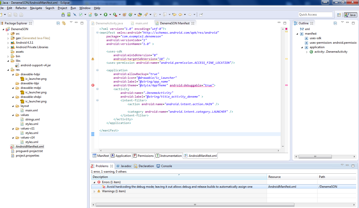This screenshot has height=208, width=359.
Task: Expand the Warnings group in Problems
Action: pyautogui.click(x=95, y=191)
